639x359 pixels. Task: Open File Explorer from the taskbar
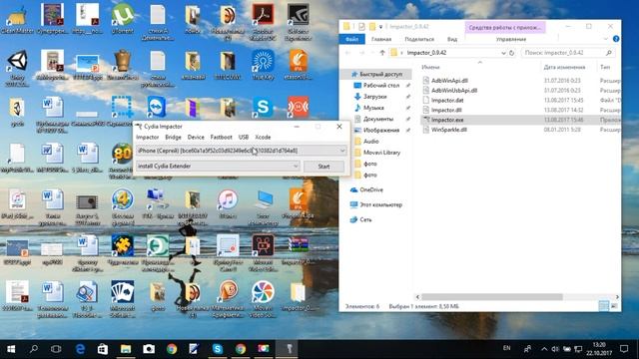click(126, 349)
